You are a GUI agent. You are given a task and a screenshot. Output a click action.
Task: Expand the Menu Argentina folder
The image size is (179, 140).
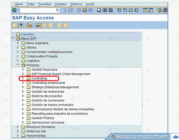pos(18,43)
